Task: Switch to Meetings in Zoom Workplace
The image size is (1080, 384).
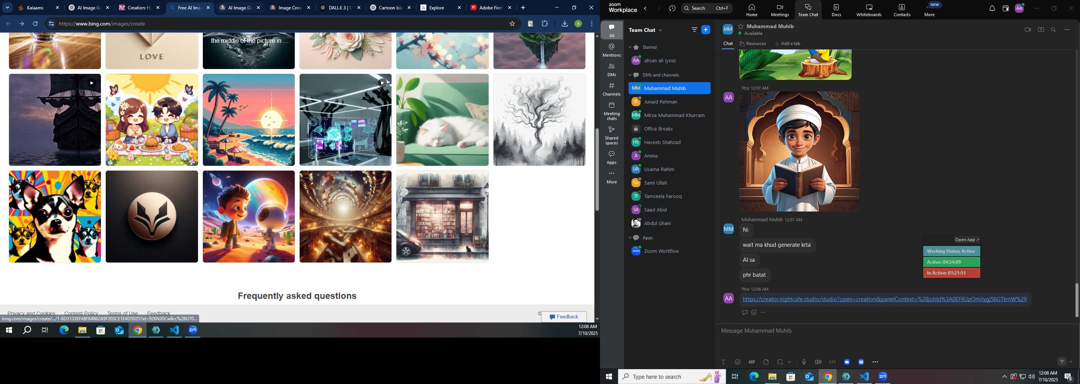Action: coord(780,10)
